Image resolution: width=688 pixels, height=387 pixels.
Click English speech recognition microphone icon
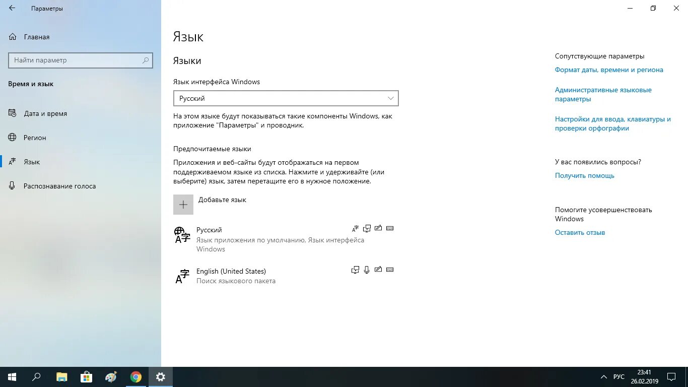click(367, 270)
